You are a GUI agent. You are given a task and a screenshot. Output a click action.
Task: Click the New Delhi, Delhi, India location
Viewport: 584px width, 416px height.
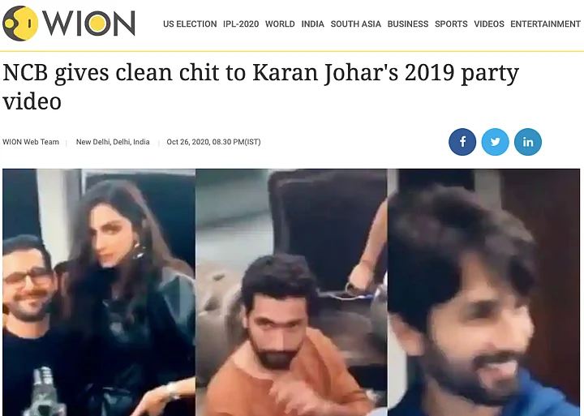point(113,142)
